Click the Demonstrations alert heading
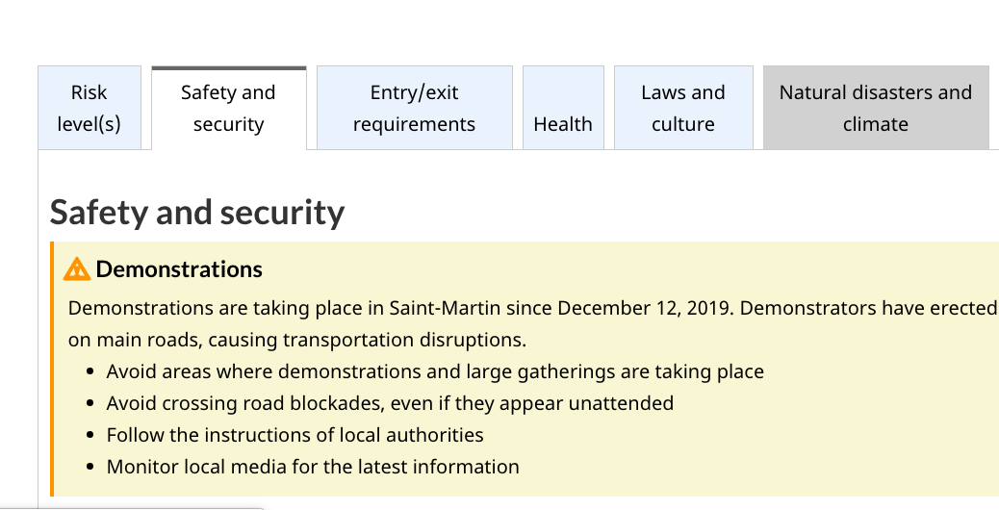This screenshot has width=999, height=510. 179,269
